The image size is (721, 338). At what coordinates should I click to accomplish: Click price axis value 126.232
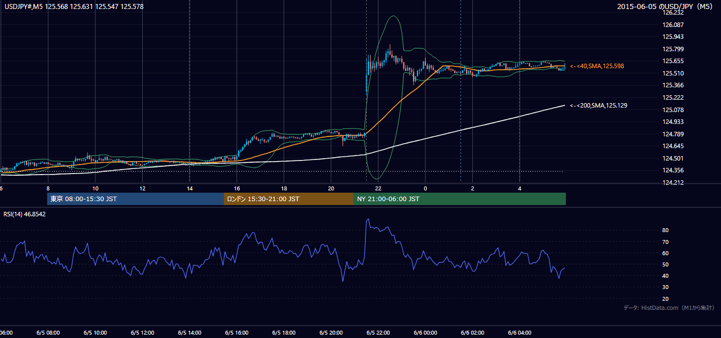(674, 12)
